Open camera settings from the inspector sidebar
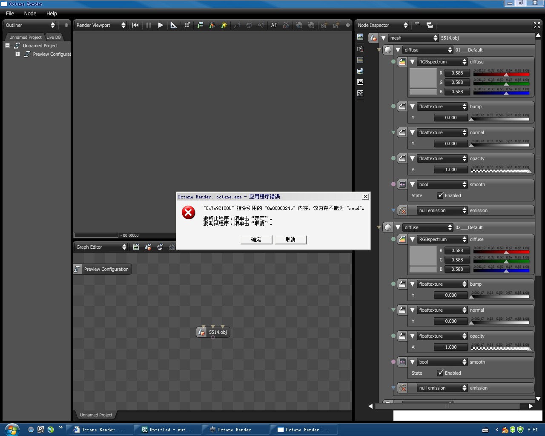Viewport: 545px width, 436px height. 360,49
